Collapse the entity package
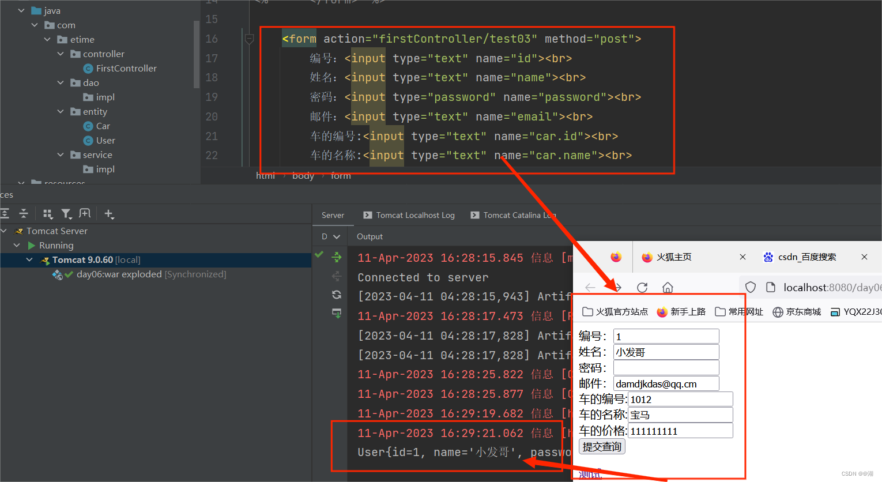 coord(61,111)
